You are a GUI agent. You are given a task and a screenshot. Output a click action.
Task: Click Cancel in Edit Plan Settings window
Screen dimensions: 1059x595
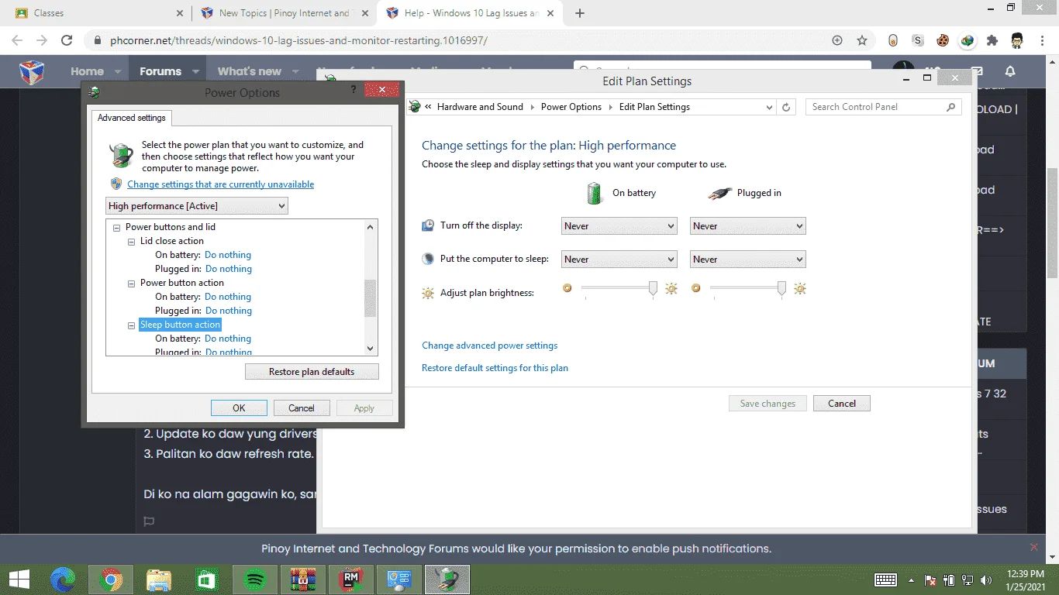(842, 404)
